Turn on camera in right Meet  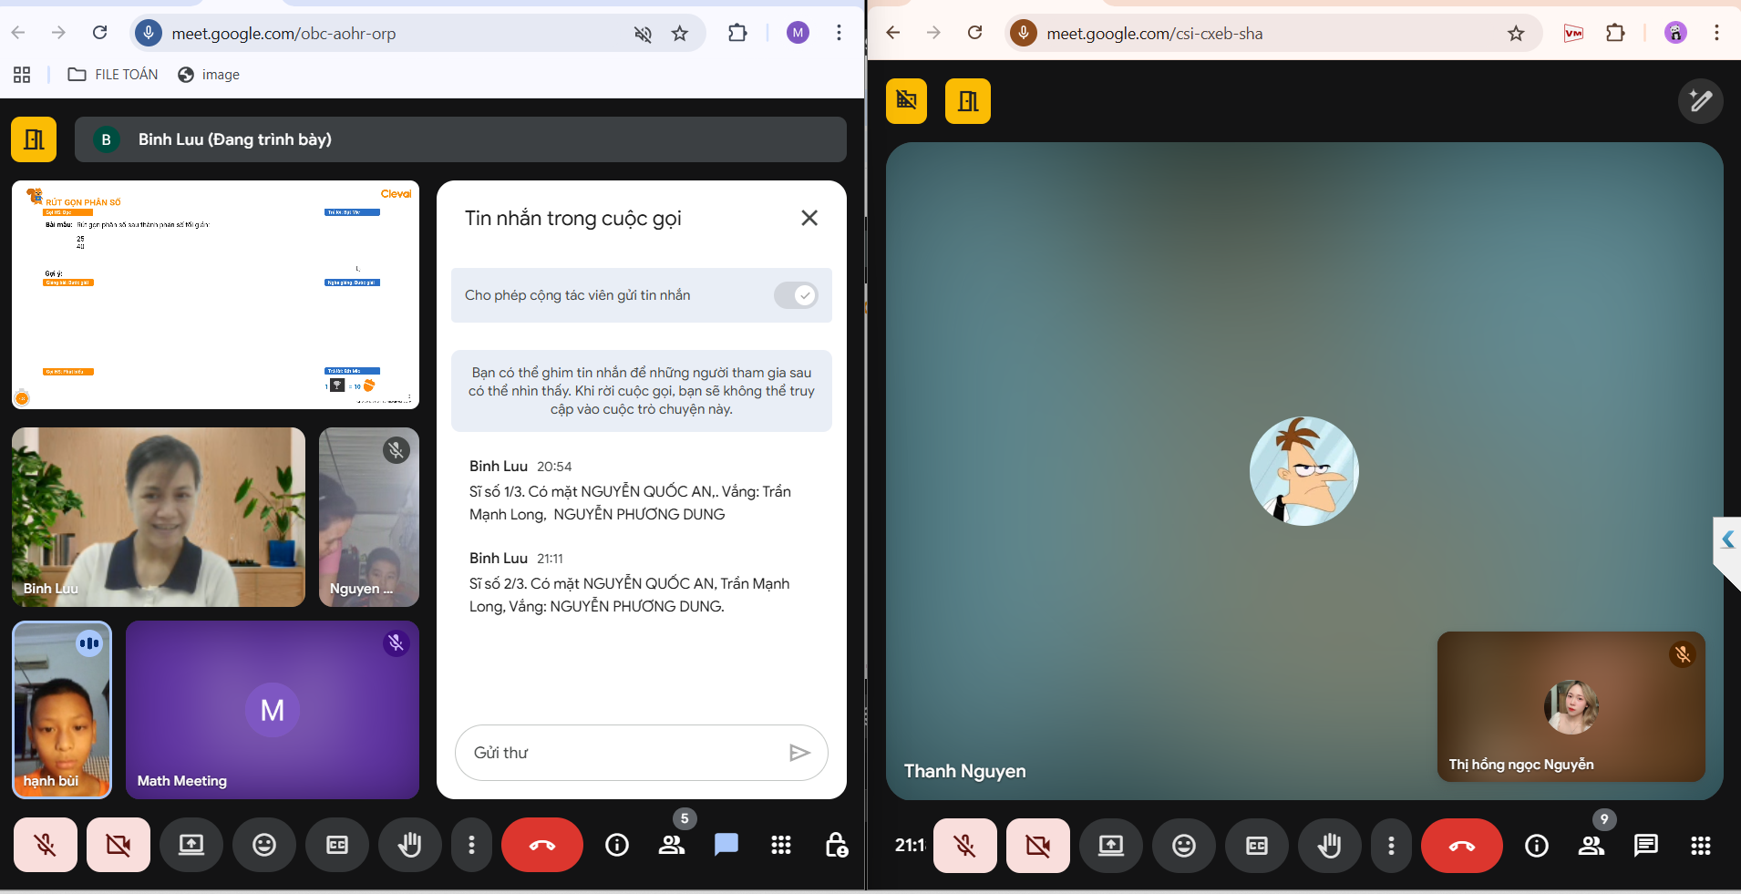(1038, 846)
